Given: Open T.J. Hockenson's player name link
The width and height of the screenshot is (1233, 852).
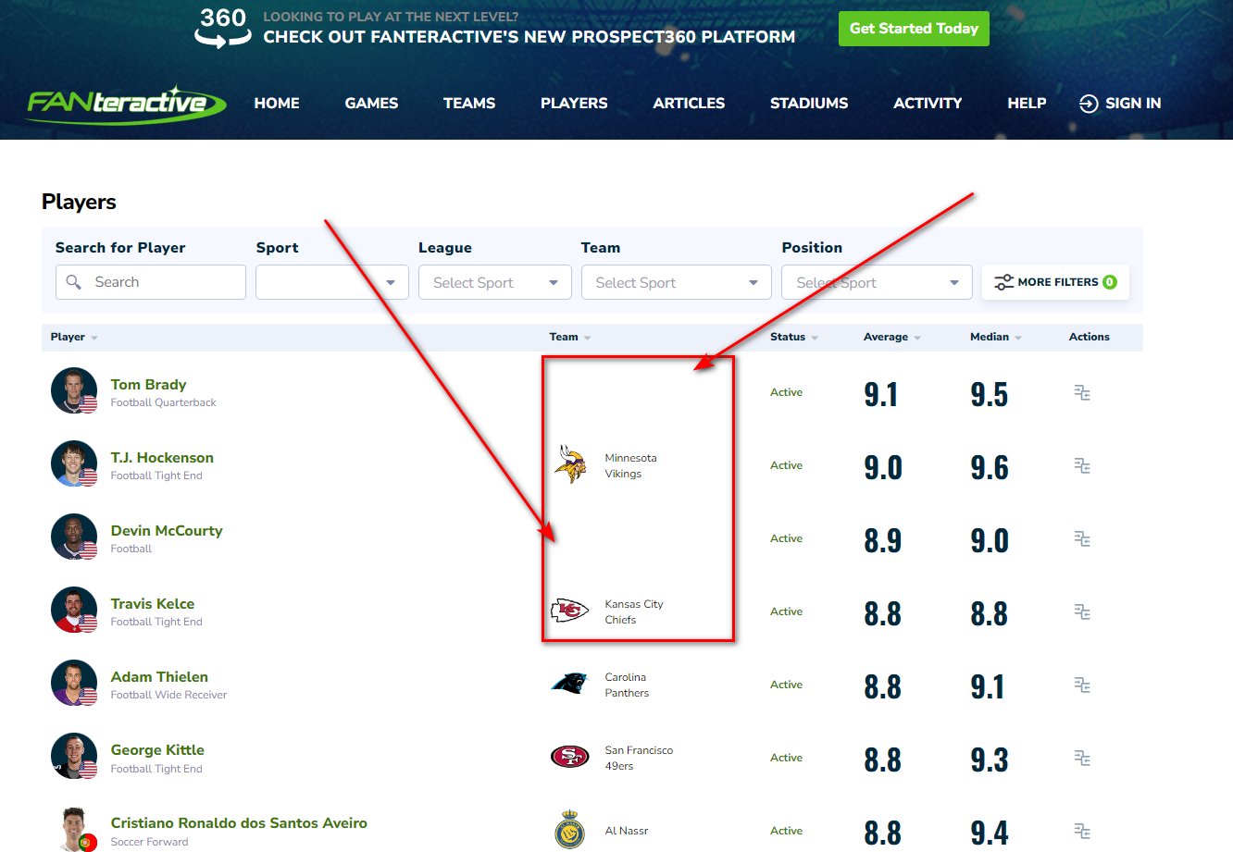Looking at the screenshot, I should [x=162, y=458].
